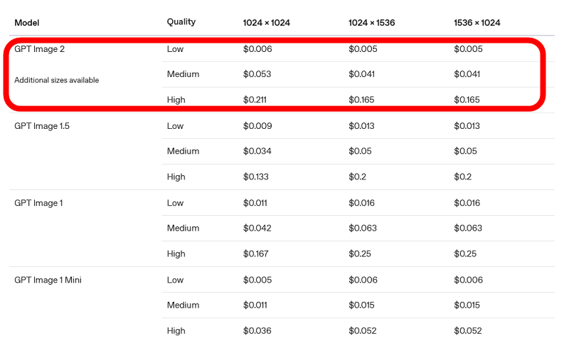This screenshot has width=569, height=356.
Task: Click the High quality label for GPT Image 2
Action: pyautogui.click(x=176, y=100)
